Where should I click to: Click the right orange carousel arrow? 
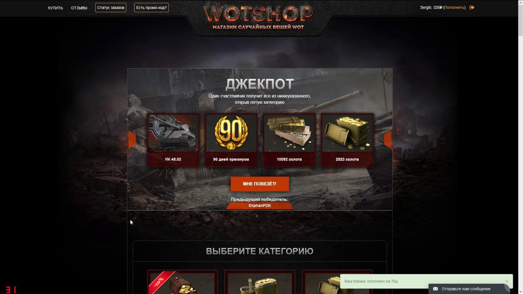coord(387,140)
